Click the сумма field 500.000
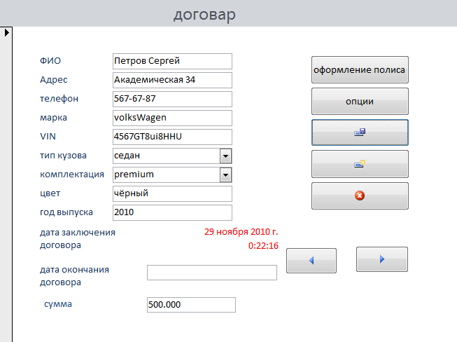This screenshot has height=342, width=457. (191, 305)
